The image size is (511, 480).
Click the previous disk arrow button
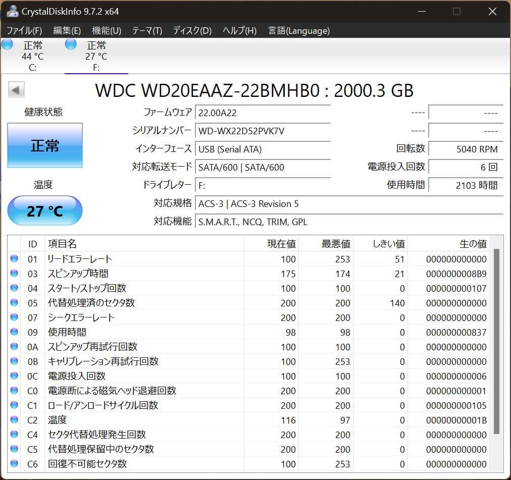pyautogui.click(x=16, y=90)
